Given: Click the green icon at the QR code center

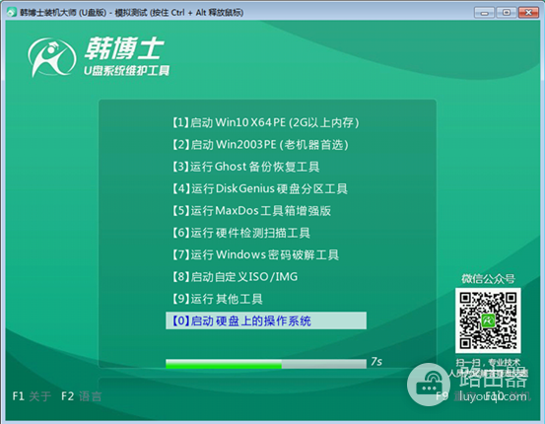Looking at the screenshot, I should (488, 320).
